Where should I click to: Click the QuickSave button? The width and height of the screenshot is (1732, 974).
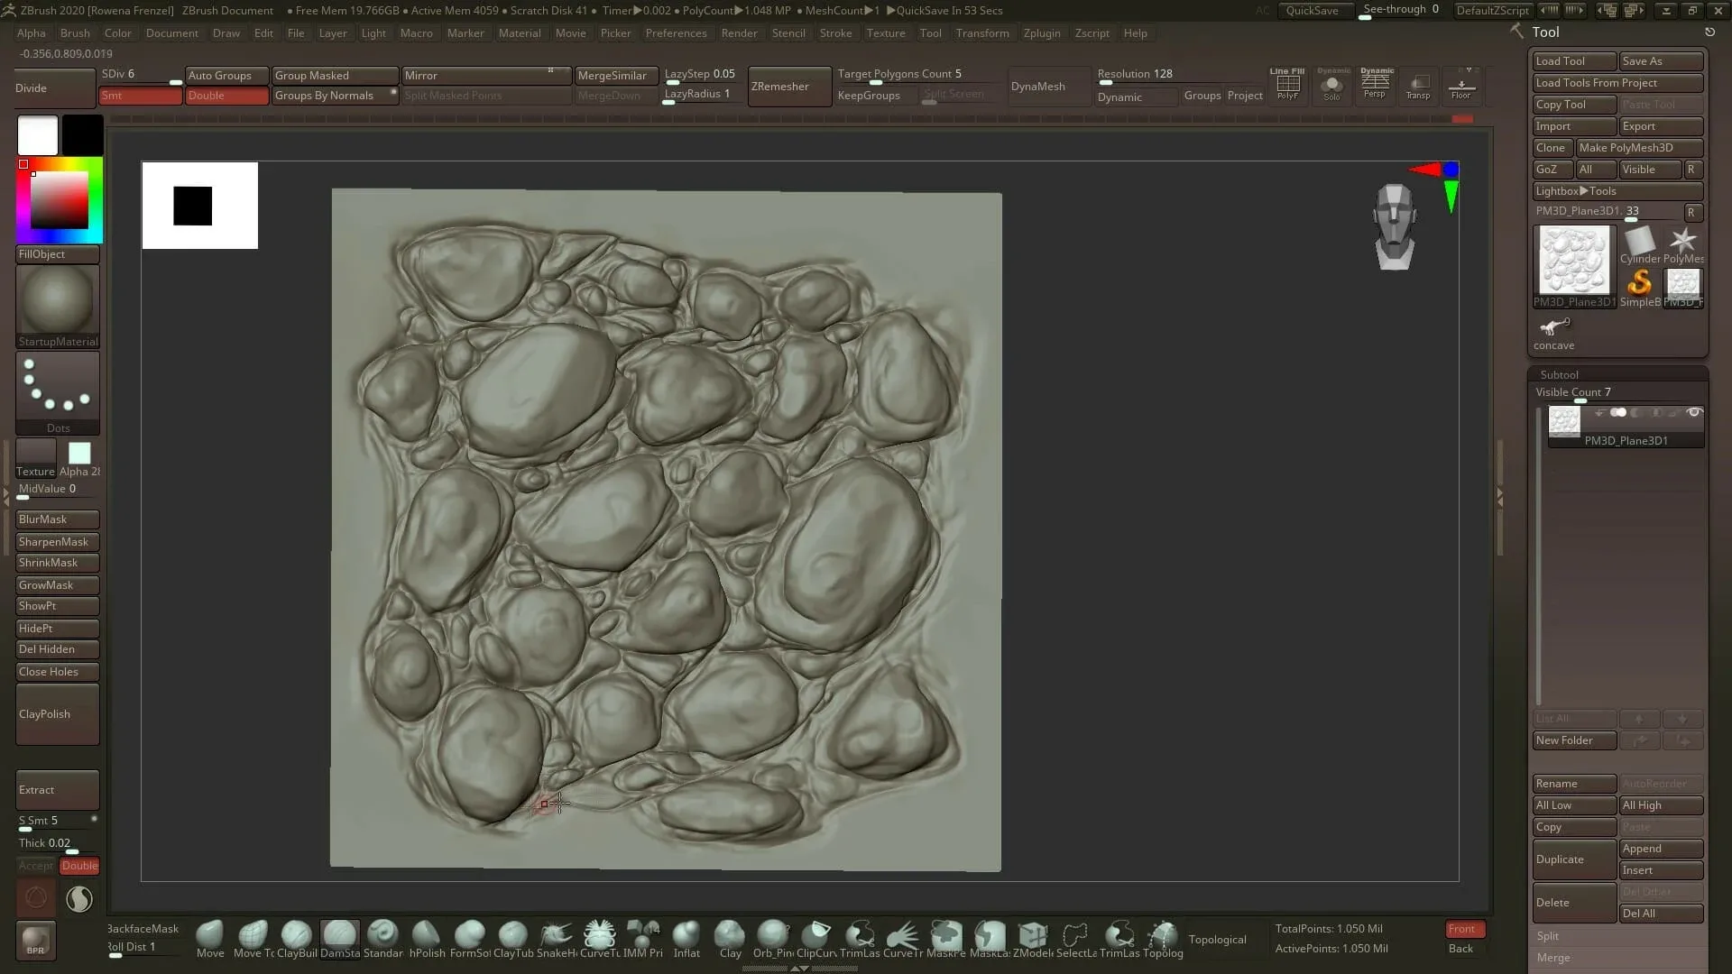coord(1315,10)
